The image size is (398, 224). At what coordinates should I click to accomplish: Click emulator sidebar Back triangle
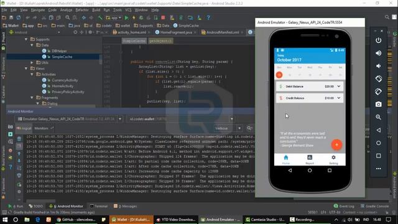tap(378, 130)
